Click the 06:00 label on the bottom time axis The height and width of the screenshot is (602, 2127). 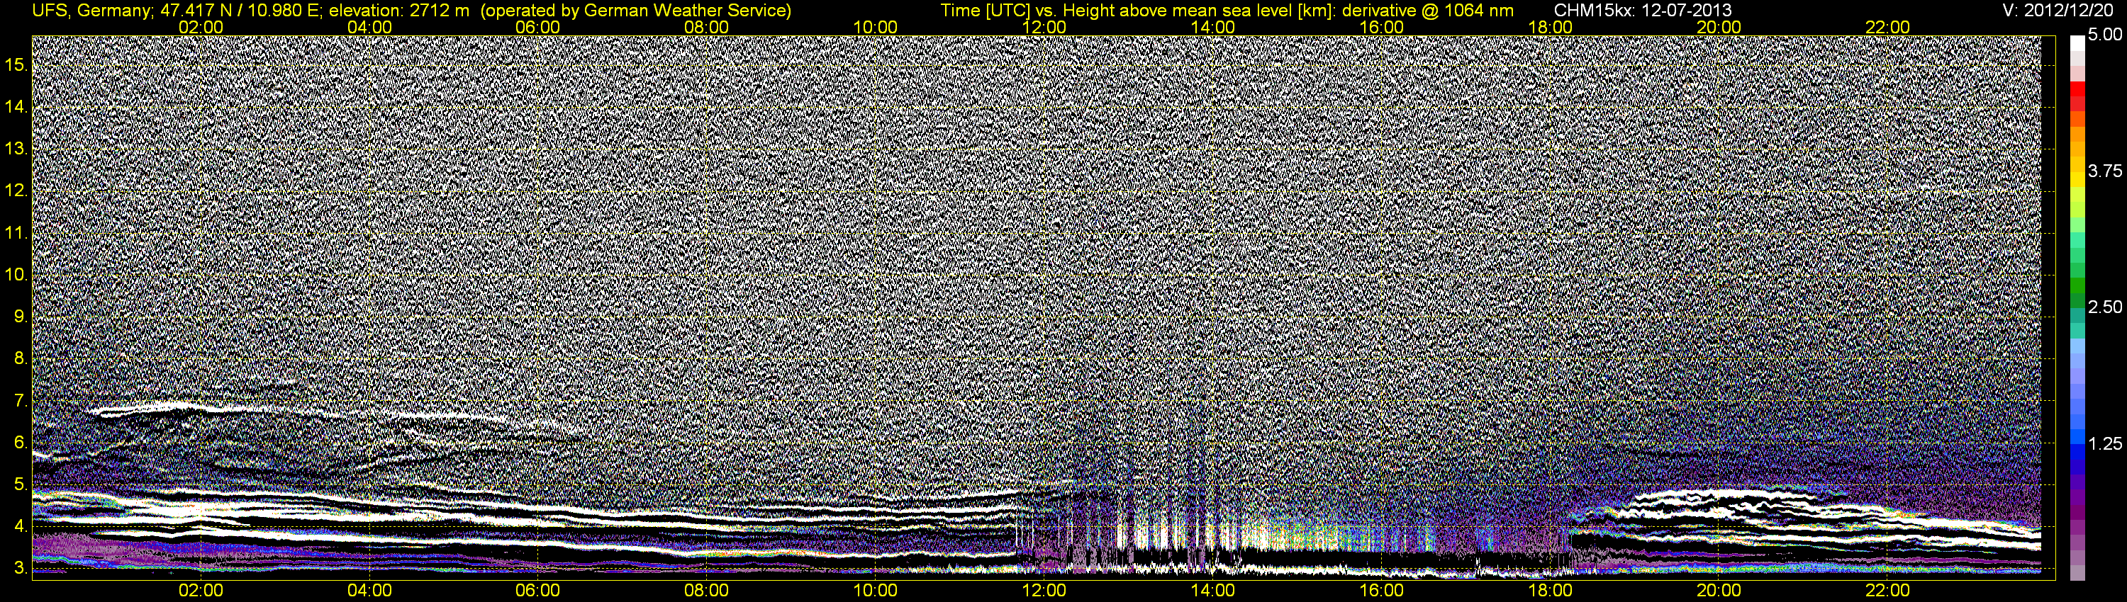click(537, 591)
